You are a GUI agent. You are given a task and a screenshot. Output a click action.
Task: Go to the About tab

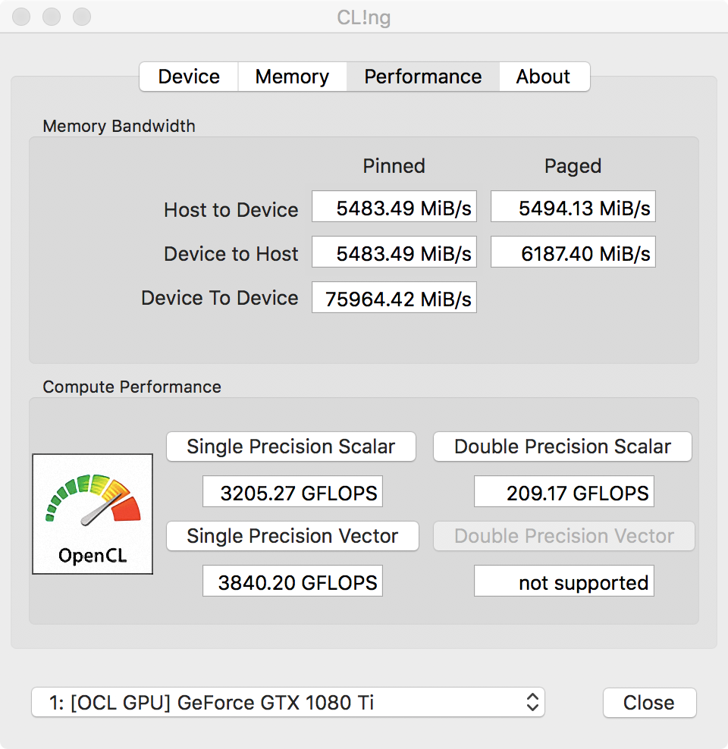(543, 77)
